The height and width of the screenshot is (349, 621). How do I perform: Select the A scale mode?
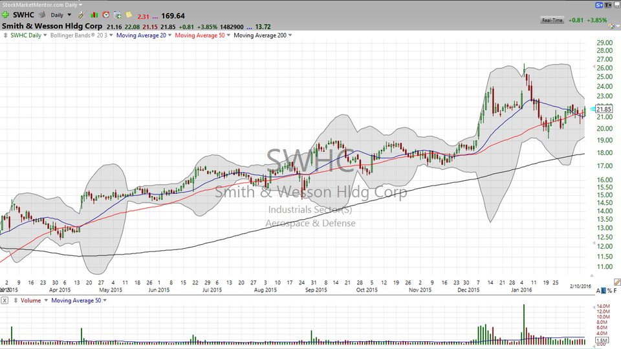tap(598, 291)
